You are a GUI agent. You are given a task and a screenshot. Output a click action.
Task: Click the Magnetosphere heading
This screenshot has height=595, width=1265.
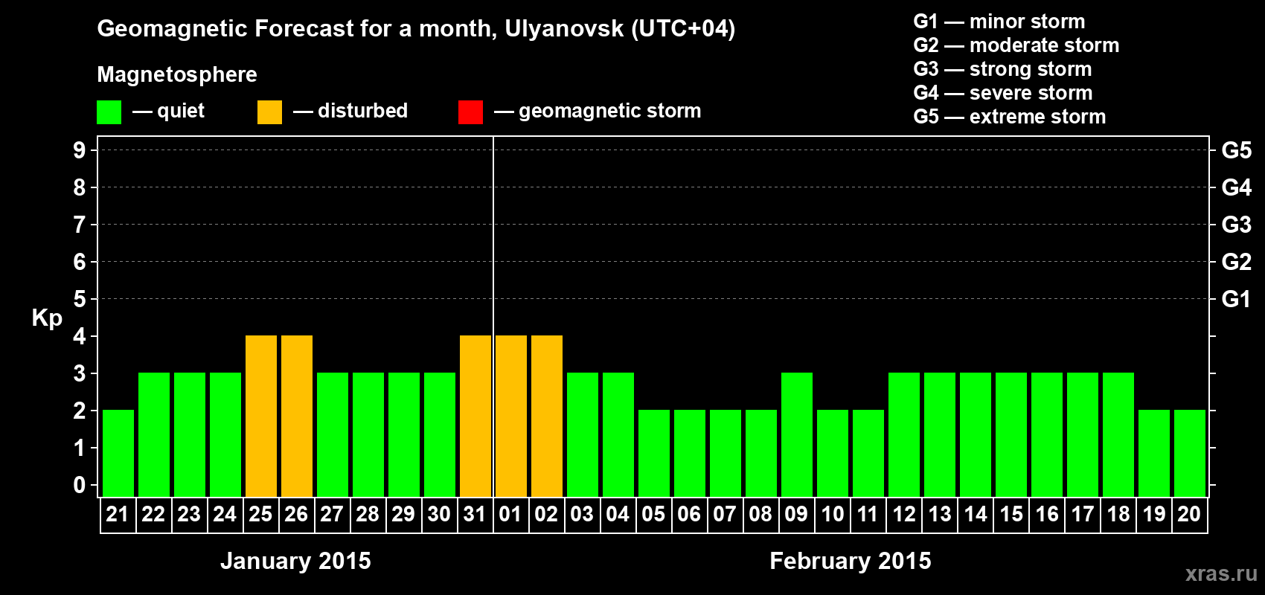point(177,74)
